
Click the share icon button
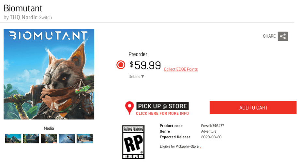pos(283,36)
